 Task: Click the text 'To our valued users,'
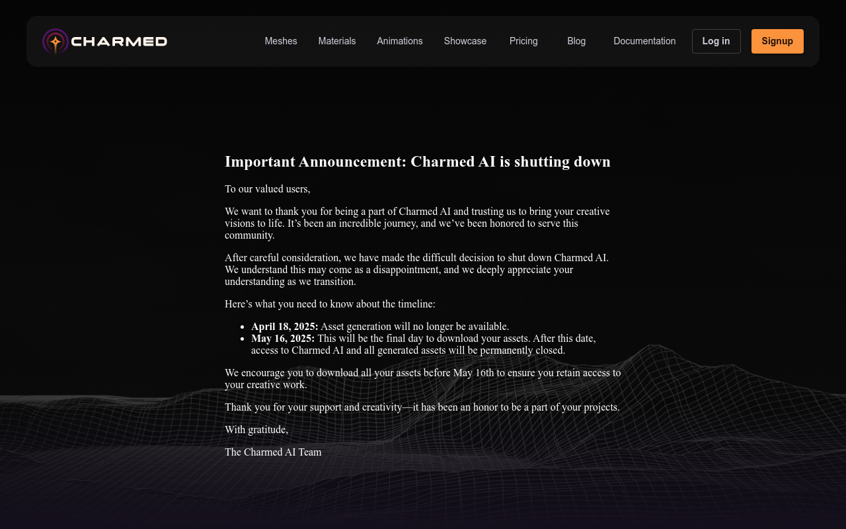pos(268,189)
